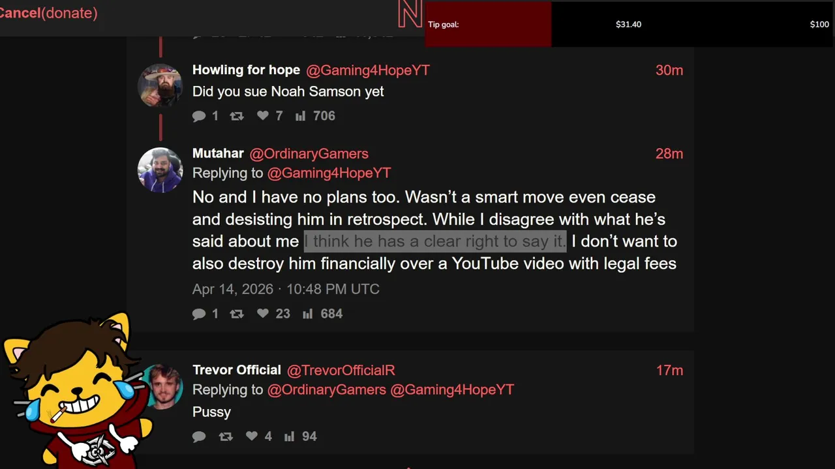Image resolution: width=835 pixels, height=469 pixels.
Task: Reply to Mutahar's tweet
Action: (199, 314)
